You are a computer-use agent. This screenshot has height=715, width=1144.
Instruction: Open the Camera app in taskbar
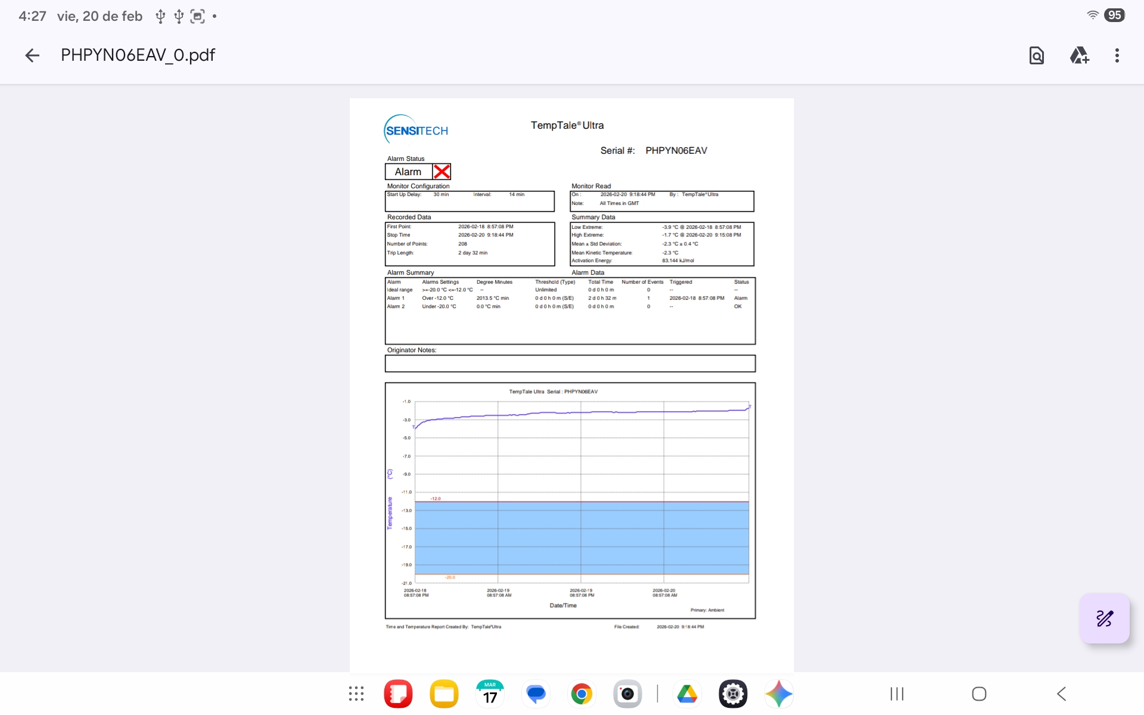click(627, 694)
